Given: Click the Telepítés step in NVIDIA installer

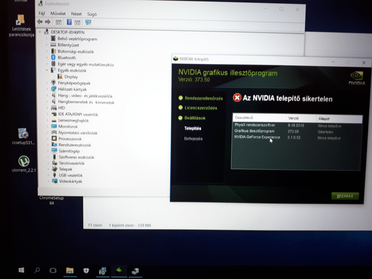Looking at the screenshot, I should click(193, 128).
